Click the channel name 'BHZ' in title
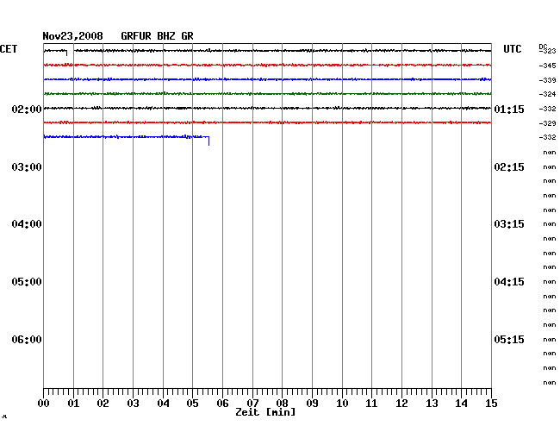Viewport: 560px width, 426px height. pos(166,36)
